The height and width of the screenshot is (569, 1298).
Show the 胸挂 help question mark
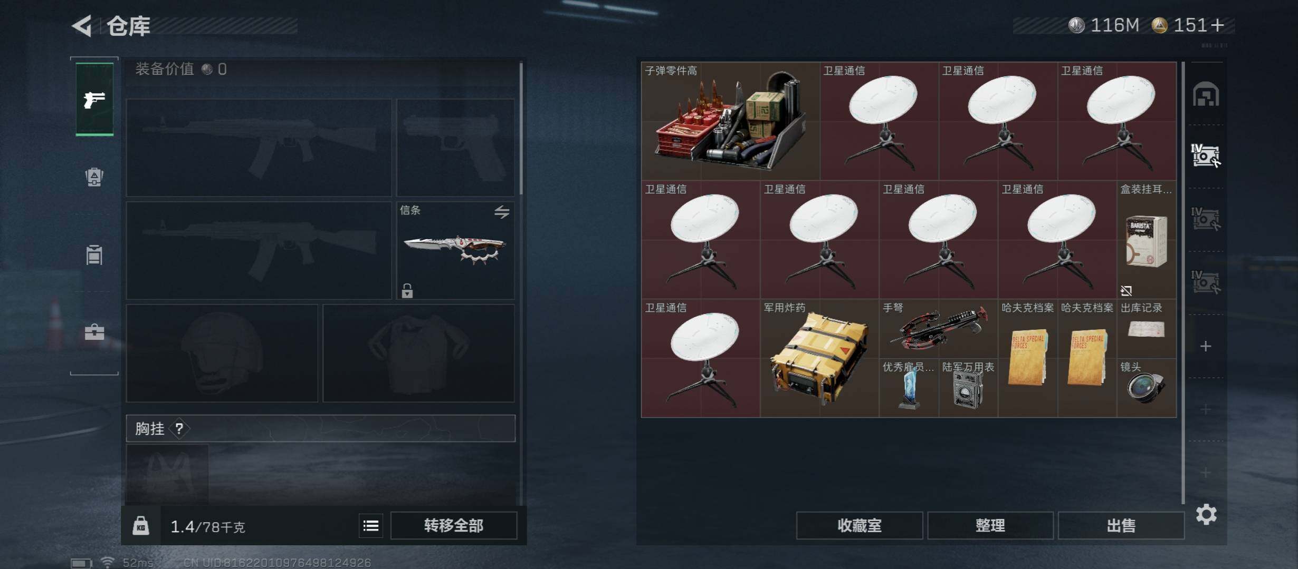tap(179, 428)
